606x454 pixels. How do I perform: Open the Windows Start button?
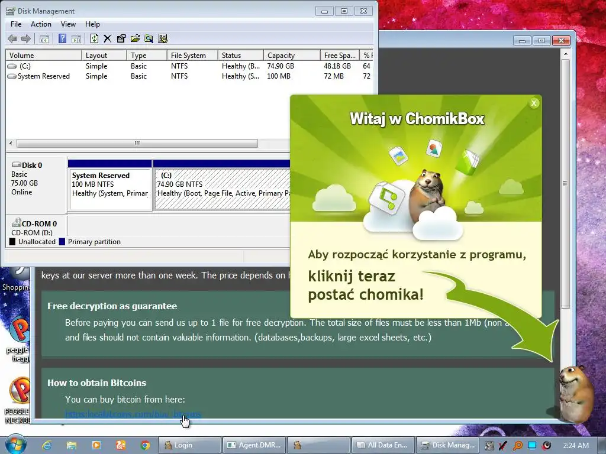point(15,444)
